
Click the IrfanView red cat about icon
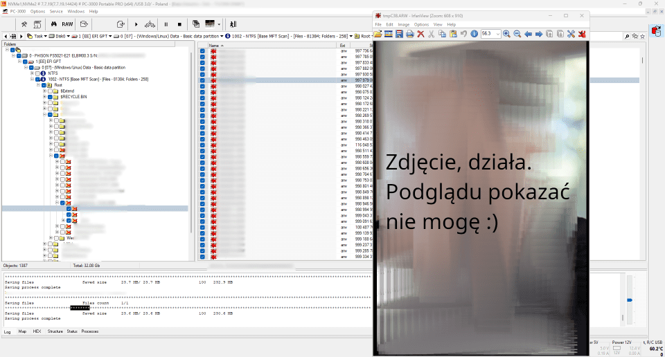(582, 34)
